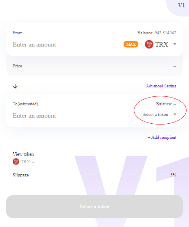Click the Balance: 942.314042 text
This screenshot has height=227, width=189.
click(157, 33)
